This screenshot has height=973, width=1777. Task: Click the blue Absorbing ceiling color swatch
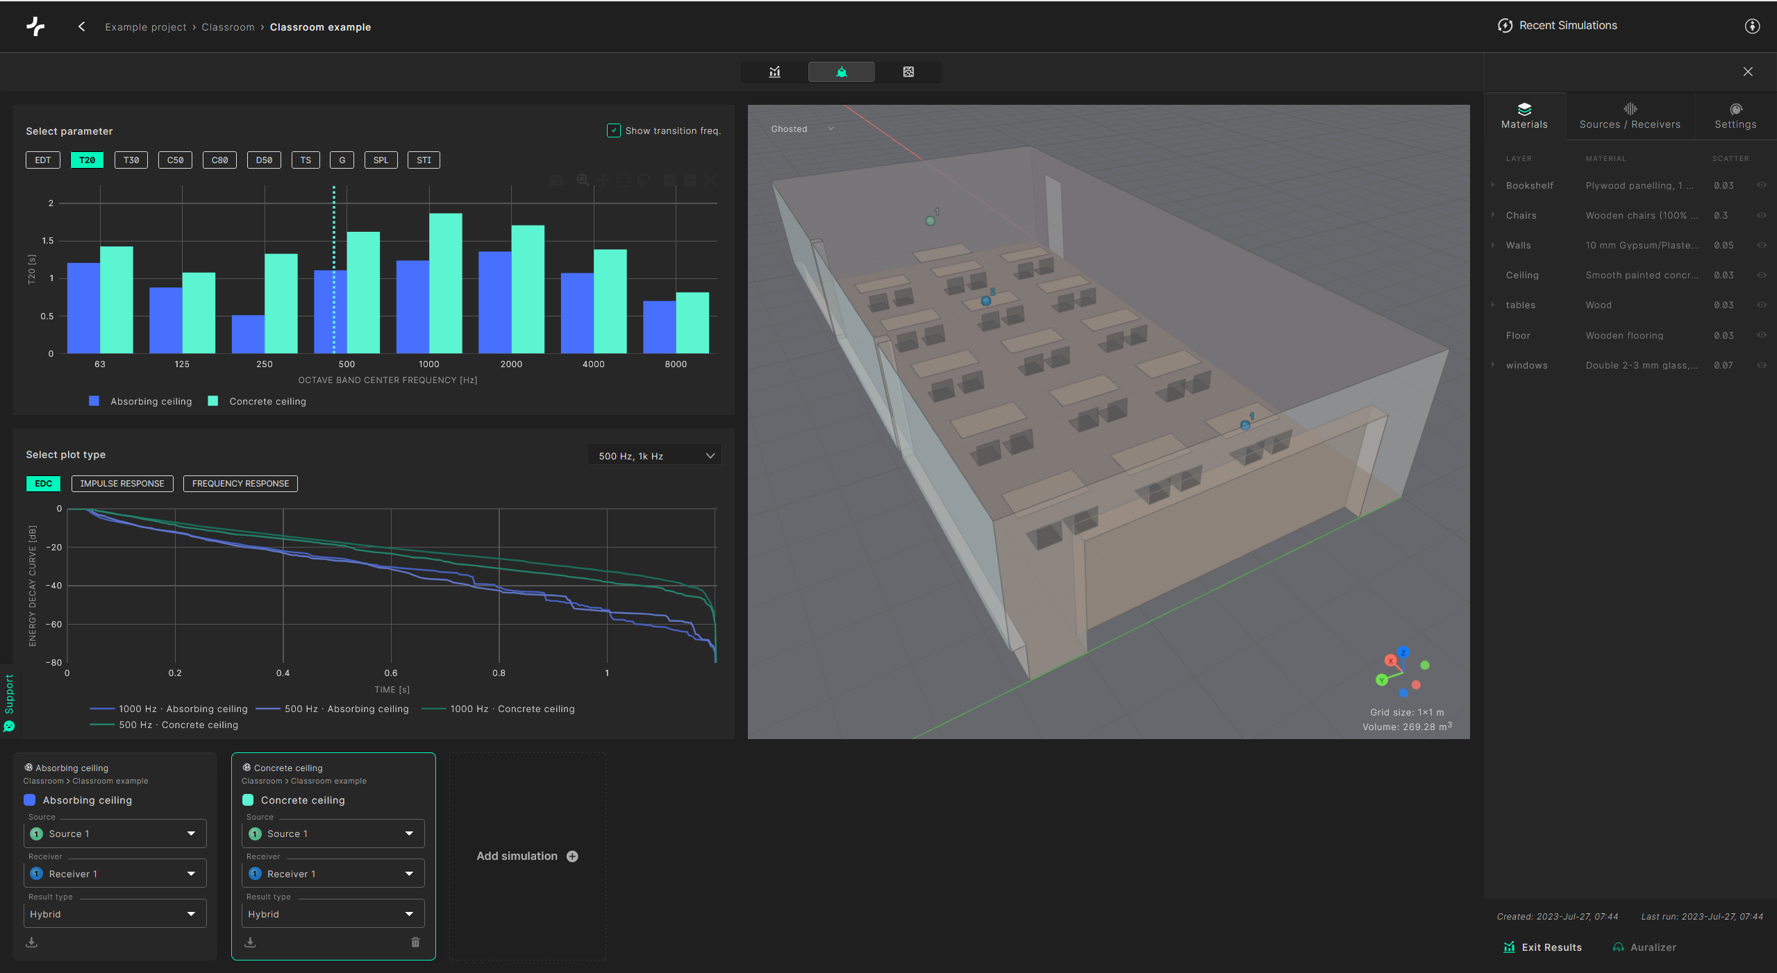pyautogui.click(x=30, y=799)
